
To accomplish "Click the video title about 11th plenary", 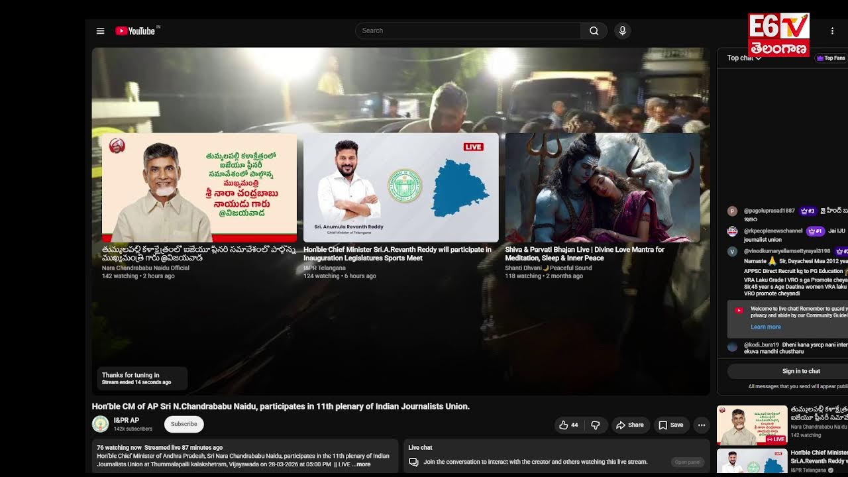I will coord(281,406).
